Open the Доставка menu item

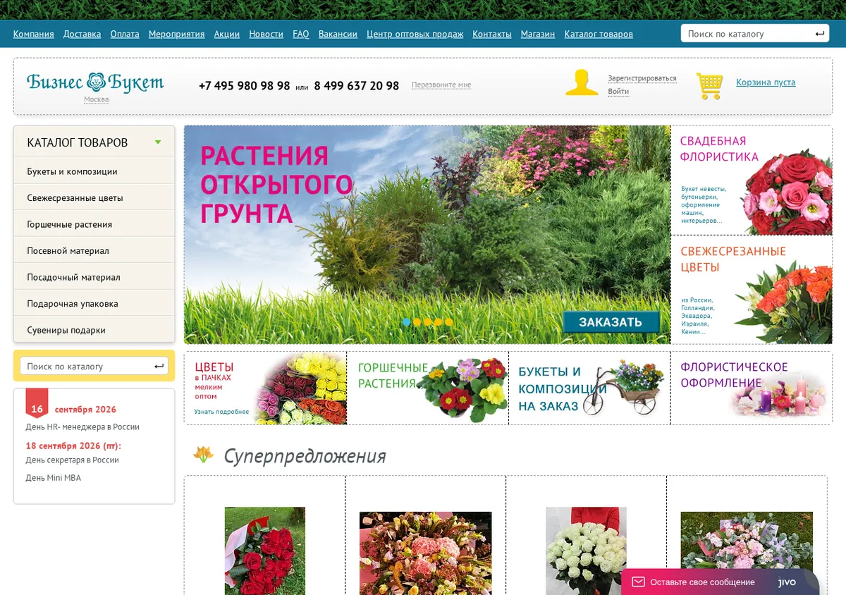pos(82,34)
